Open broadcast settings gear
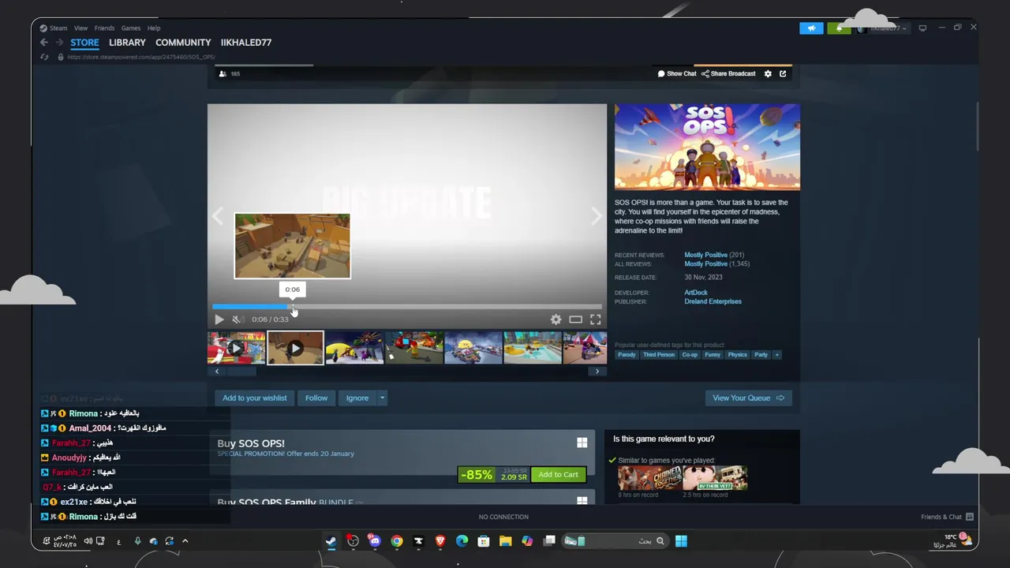This screenshot has height=568, width=1010. pyautogui.click(x=768, y=73)
